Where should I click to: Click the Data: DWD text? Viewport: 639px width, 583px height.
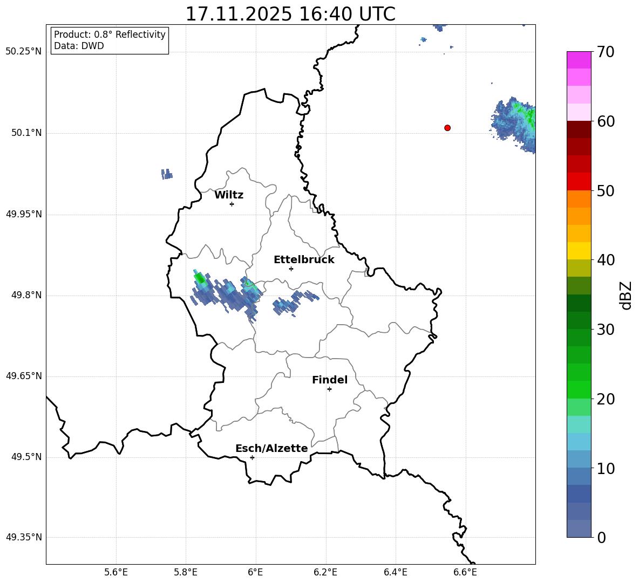(x=79, y=46)
